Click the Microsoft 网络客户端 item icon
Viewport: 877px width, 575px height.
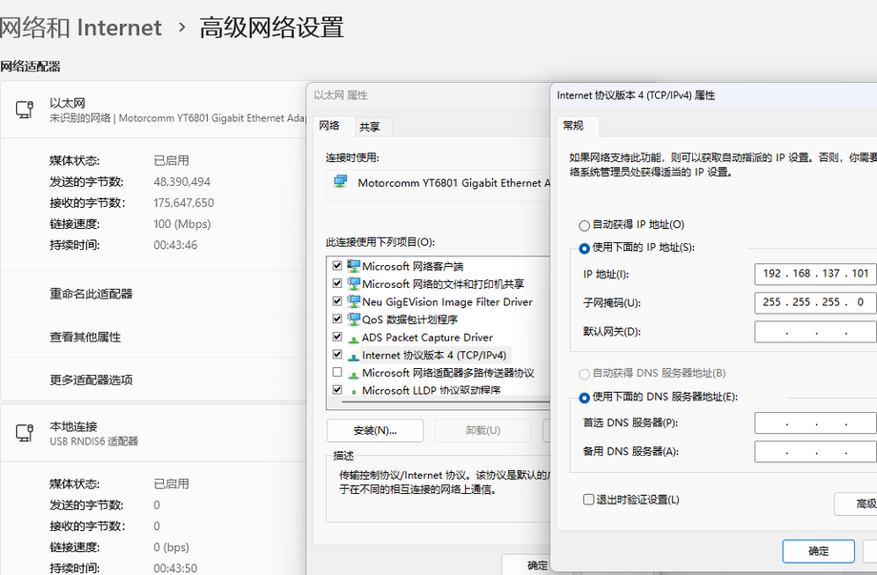click(354, 266)
